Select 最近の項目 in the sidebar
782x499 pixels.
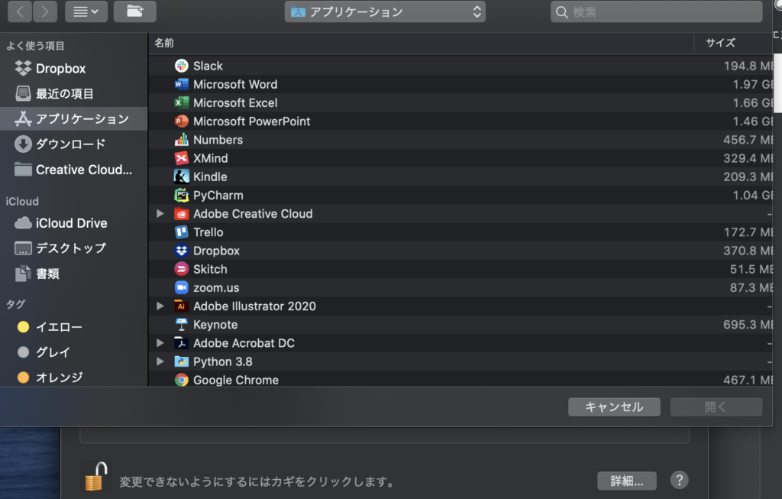click(x=74, y=93)
